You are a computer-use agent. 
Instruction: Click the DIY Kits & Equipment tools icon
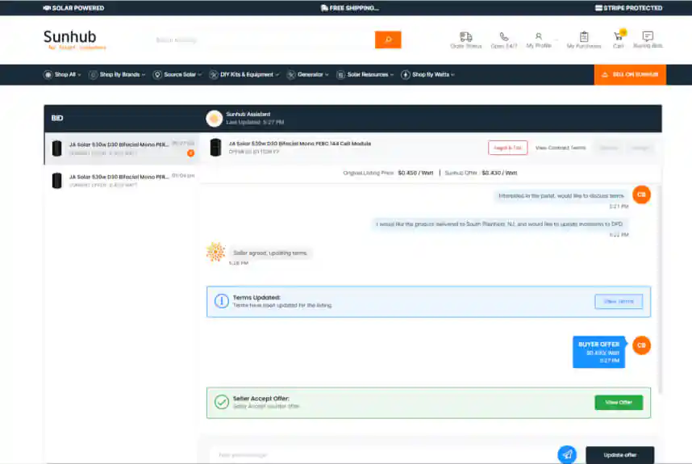(x=214, y=74)
